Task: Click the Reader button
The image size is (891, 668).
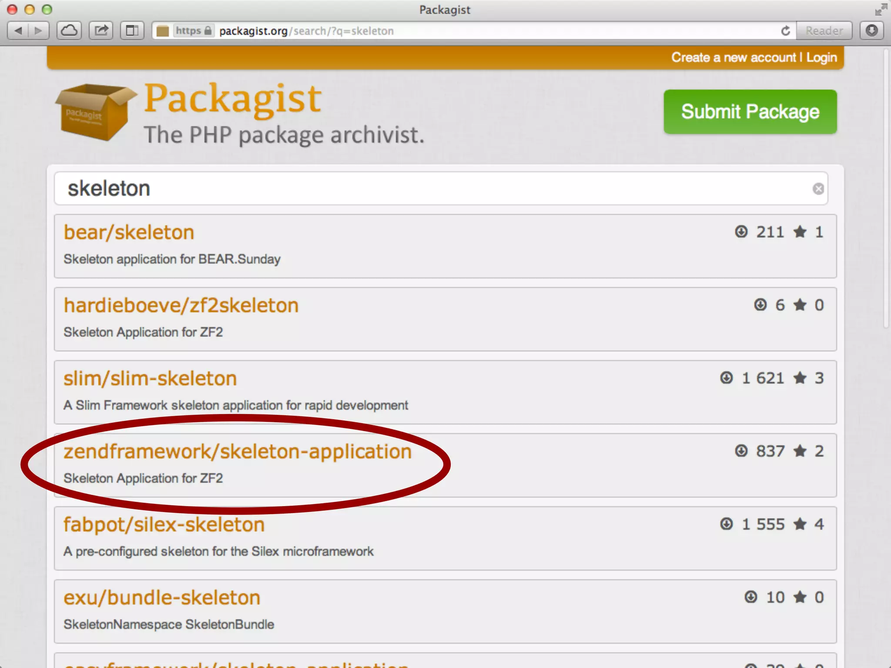Action: 824,31
